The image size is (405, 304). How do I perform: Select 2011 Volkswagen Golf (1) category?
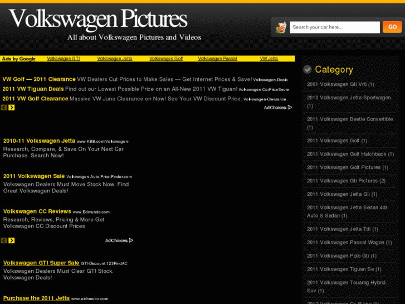click(337, 141)
